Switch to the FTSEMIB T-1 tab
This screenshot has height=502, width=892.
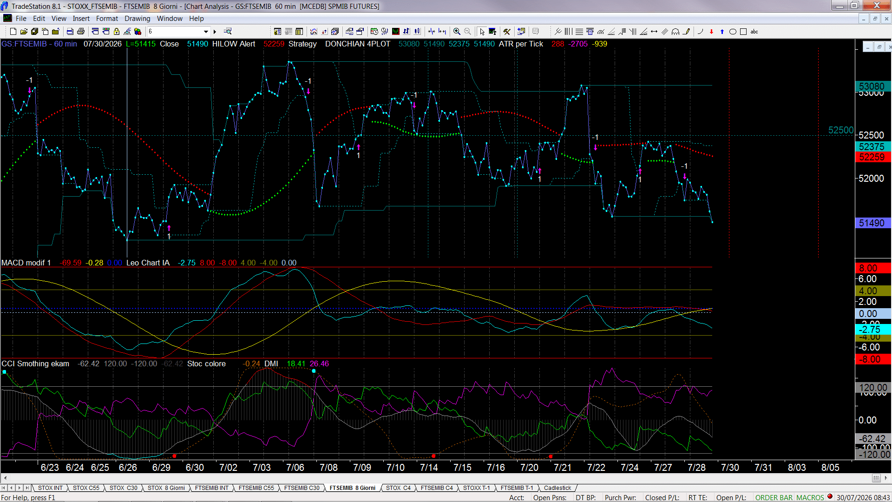click(517, 488)
